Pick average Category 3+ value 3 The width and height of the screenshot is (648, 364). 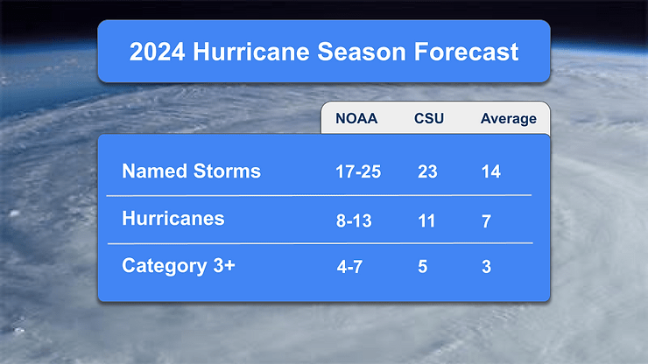(486, 267)
